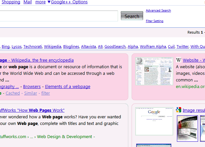Viewport: 205px width, 147px height.
Task: Search with Bloglines
Action: click(x=71, y=46)
